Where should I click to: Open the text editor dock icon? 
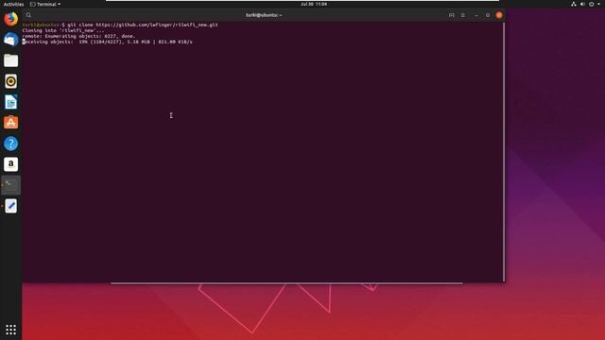click(10, 206)
